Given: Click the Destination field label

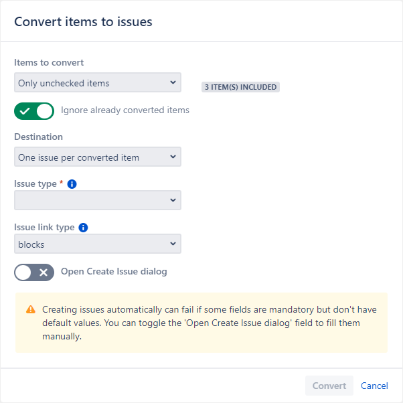Looking at the screenshot, I should (39, 137).
